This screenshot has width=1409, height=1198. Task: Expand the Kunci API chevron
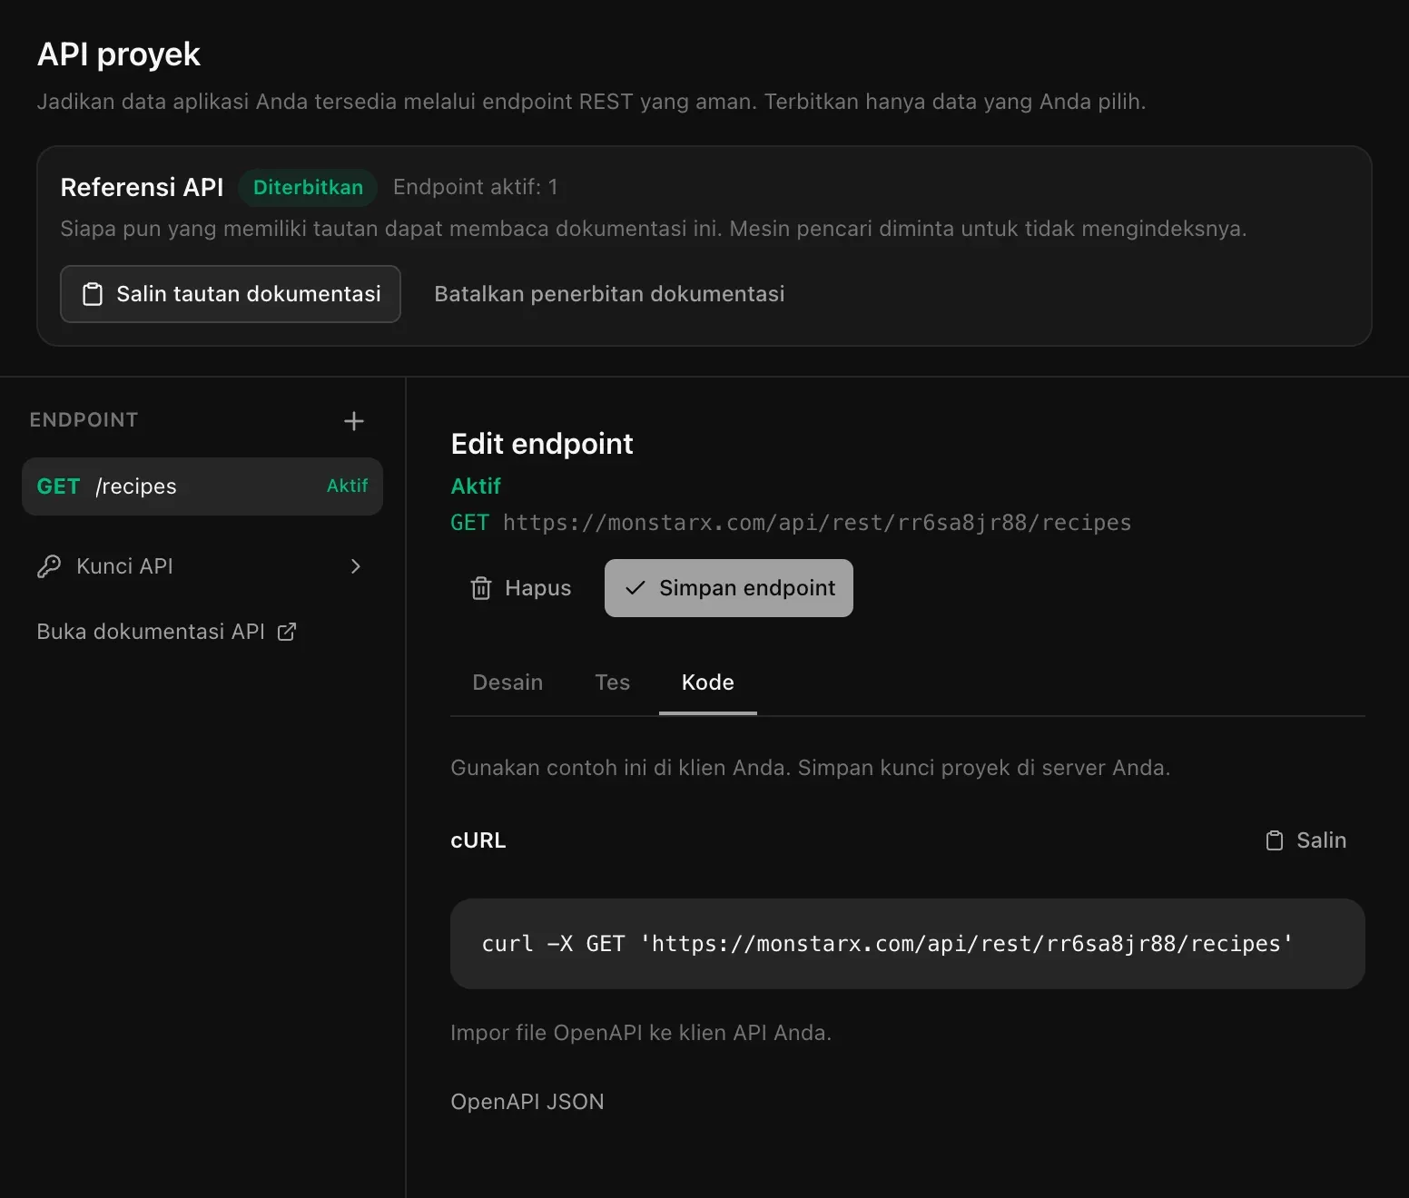[x=356, y=566]
